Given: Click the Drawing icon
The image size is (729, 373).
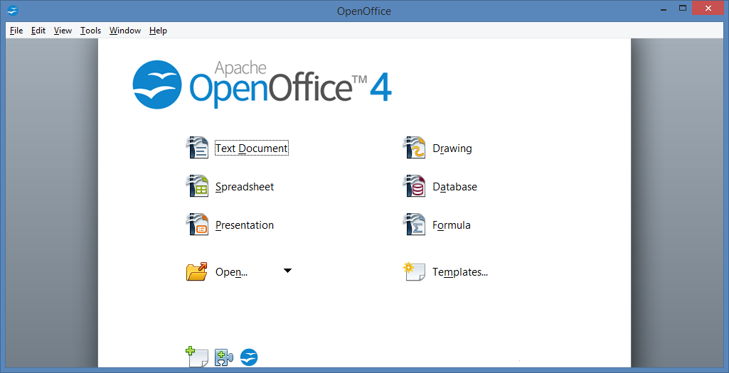Looking at the screenshot, I should coord(414,148).
